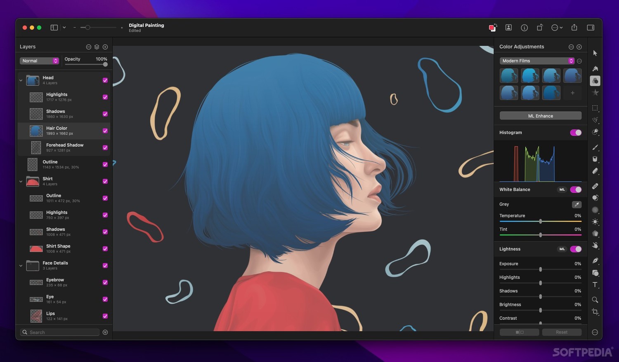Click the White Balance ML button
The height and width of the screenshot is (362, 619).
[562, 189]
